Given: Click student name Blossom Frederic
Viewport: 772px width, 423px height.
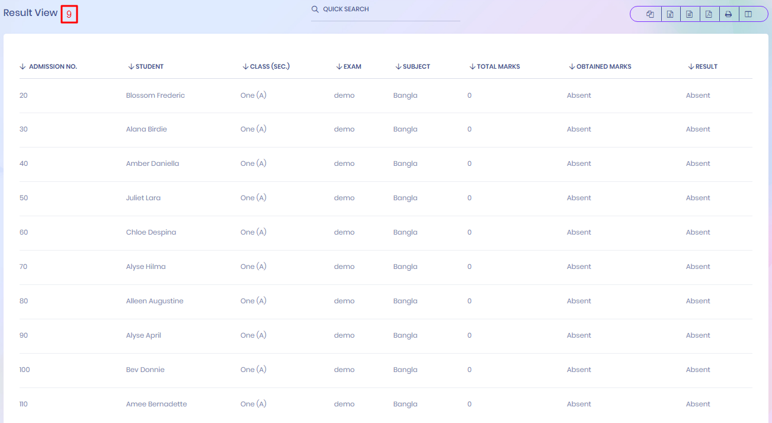Looking at the screenshot, I should [x=155, y=95].
